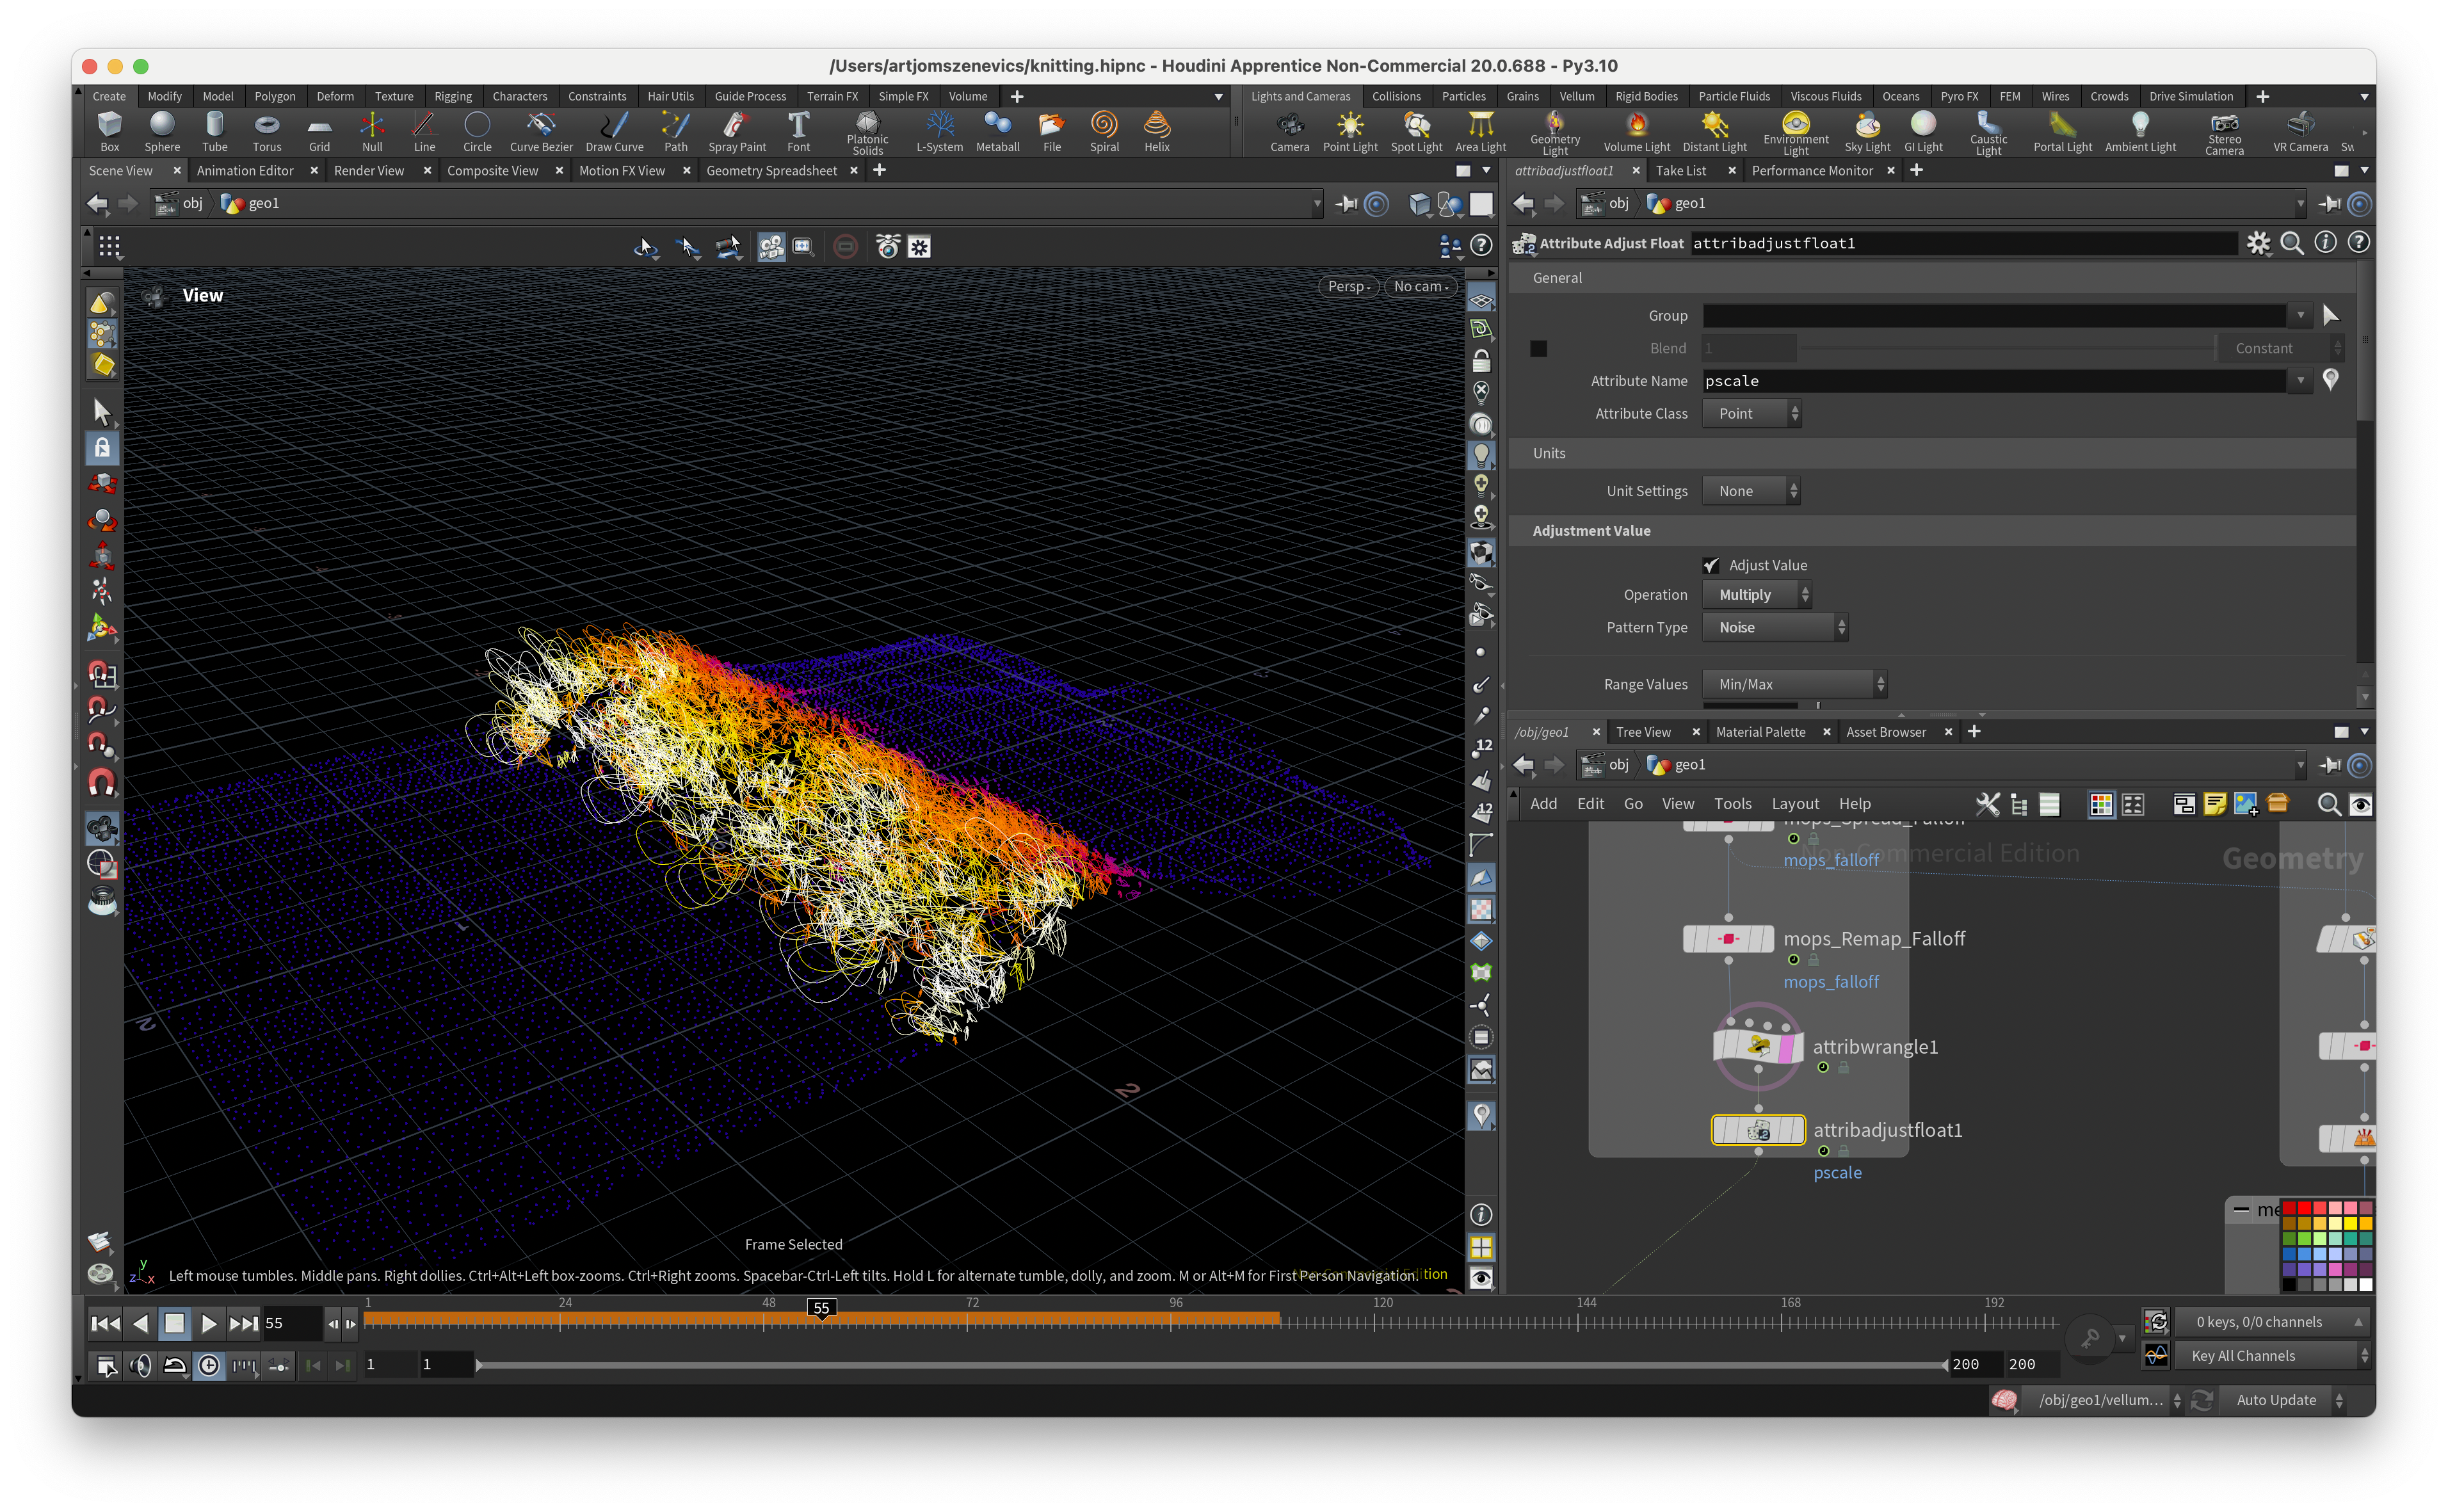The image size is (2448, 1512).
Task: Click the Persp viewport button
Action: tap(1347, 287)
